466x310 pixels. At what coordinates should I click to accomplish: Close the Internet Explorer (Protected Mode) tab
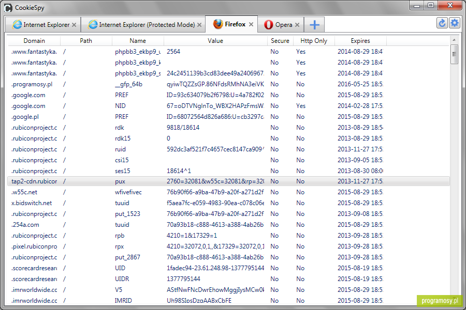[x=199, y=25]
